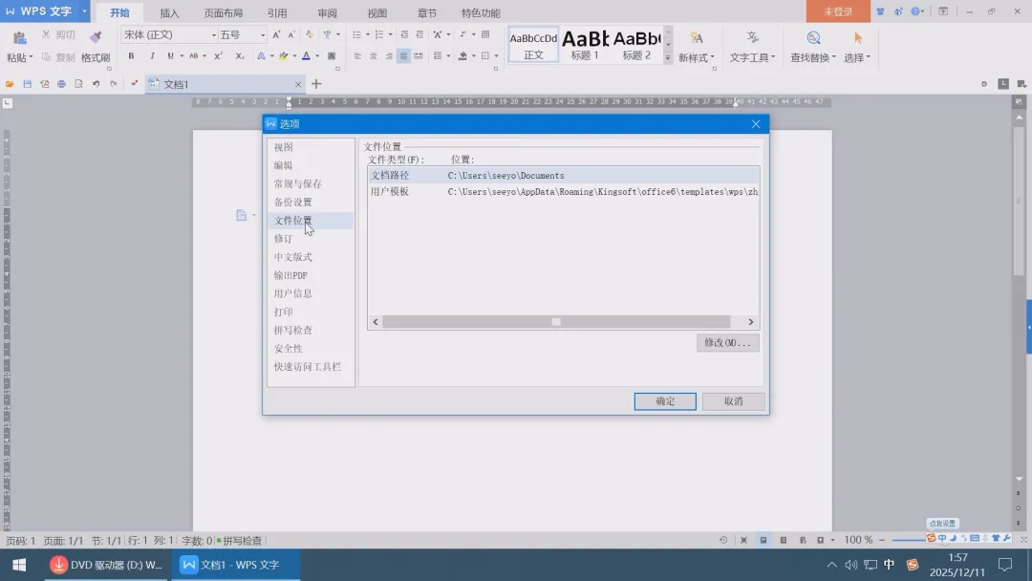
Task: Click the New Style icon
Action: tap(697, 38)
